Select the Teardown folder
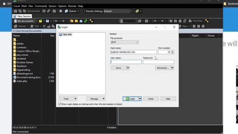 22,66
